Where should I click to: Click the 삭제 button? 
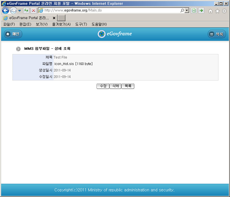coord(115,86)
